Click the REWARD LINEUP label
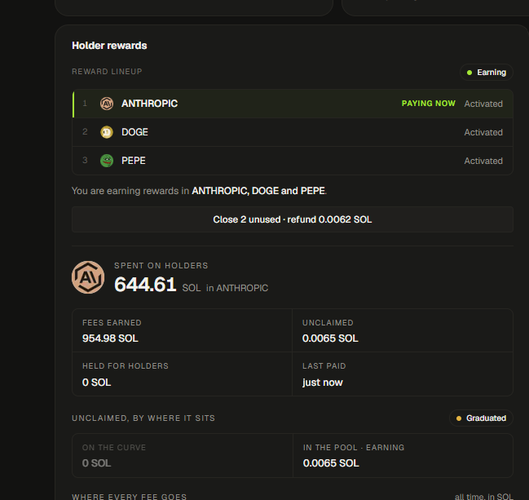 [107, 72]
